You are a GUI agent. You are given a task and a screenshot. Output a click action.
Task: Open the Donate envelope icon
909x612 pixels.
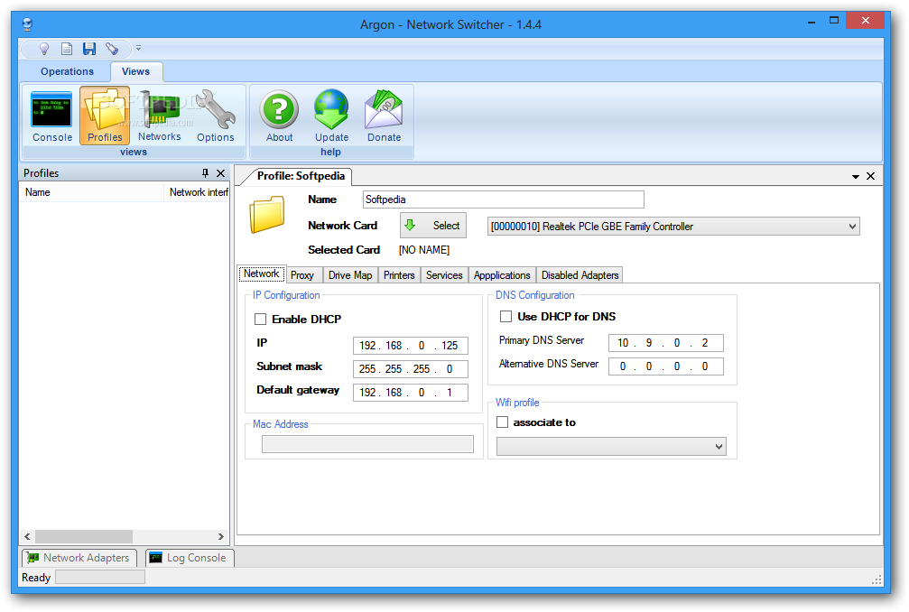(384, 116)
